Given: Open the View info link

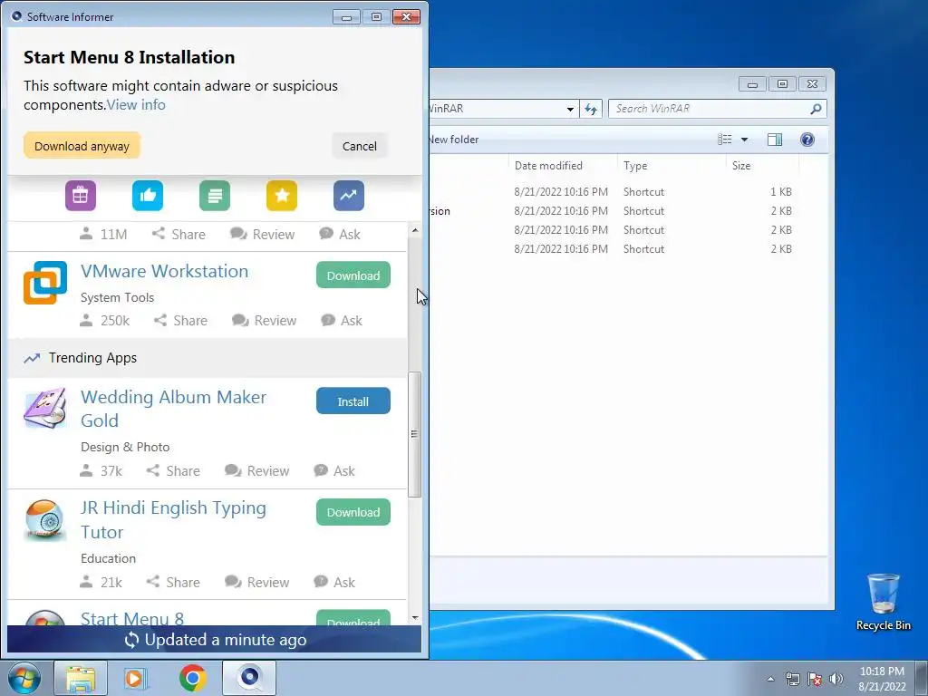Looking at the screenshot, I should (x=136, y=105).
